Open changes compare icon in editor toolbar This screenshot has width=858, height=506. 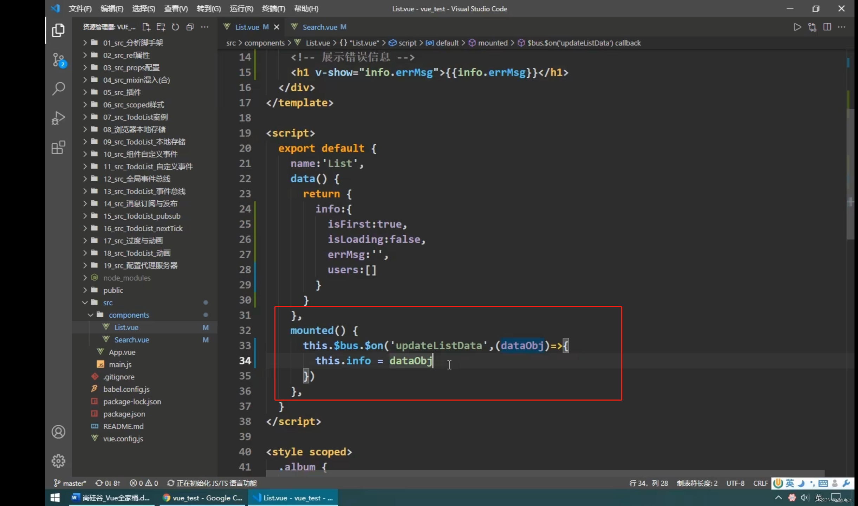pyautogui.click(x=812, y=27)
